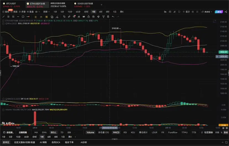The height and width of the screenshot is (146, 229).
Task: Open the ruler measure tool
Action: tap(69, 17)
